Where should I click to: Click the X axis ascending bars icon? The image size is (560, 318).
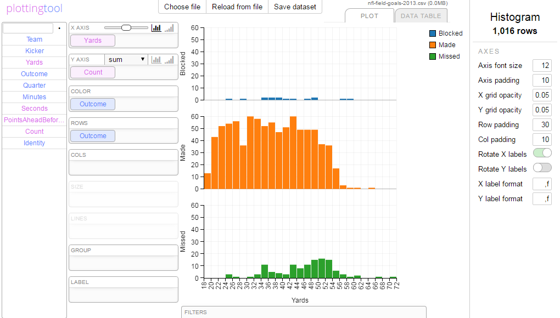point(170,27)
